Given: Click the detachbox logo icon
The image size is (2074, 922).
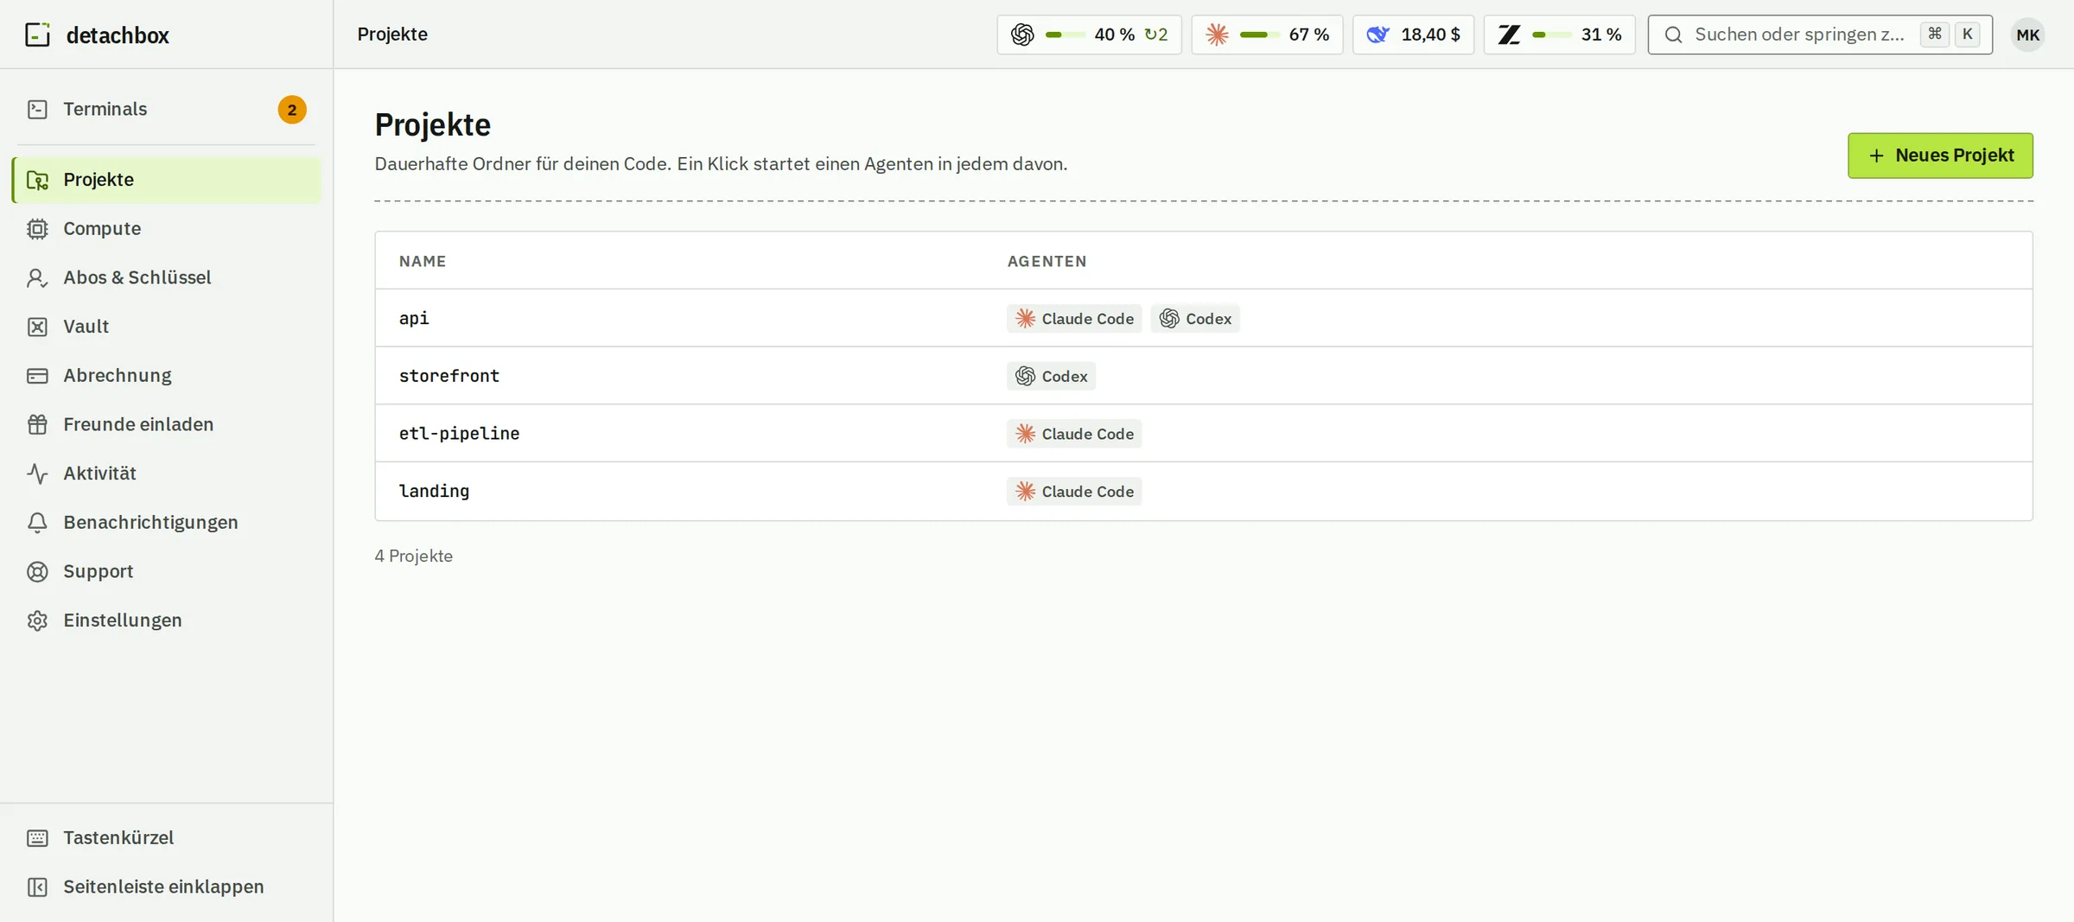Looking at the screenshot, I should [x=37, y=35].
